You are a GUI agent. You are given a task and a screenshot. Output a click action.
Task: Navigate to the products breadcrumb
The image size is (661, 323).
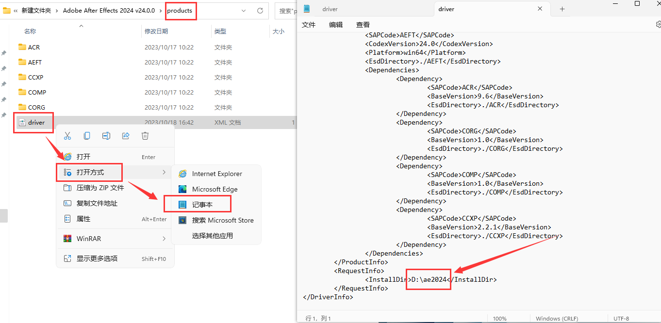click(181, 10)
